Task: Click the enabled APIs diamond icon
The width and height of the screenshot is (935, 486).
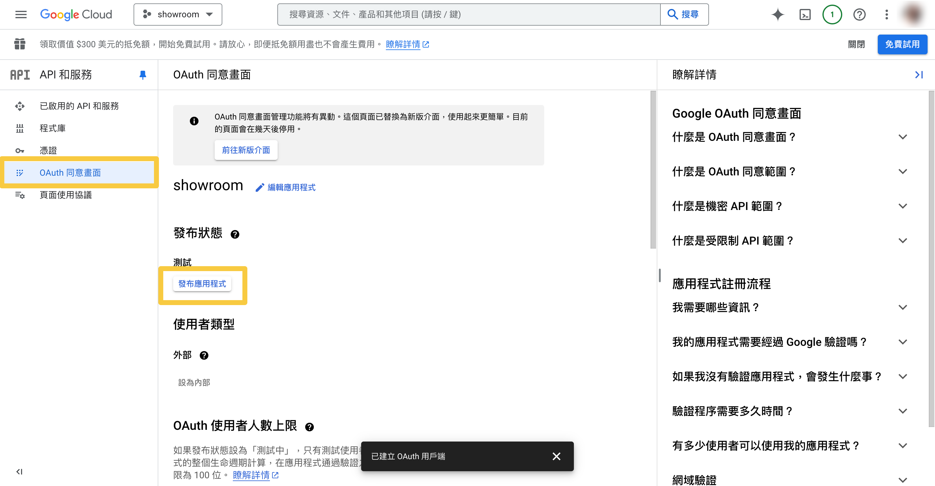Action: pyautogui.click(x=19, y=106)
